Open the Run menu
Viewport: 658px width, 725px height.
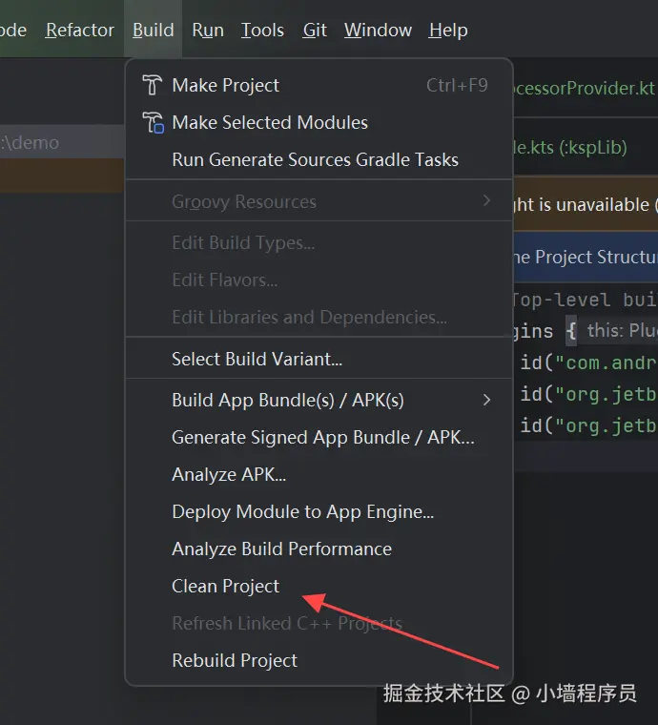tap(208, 31)
